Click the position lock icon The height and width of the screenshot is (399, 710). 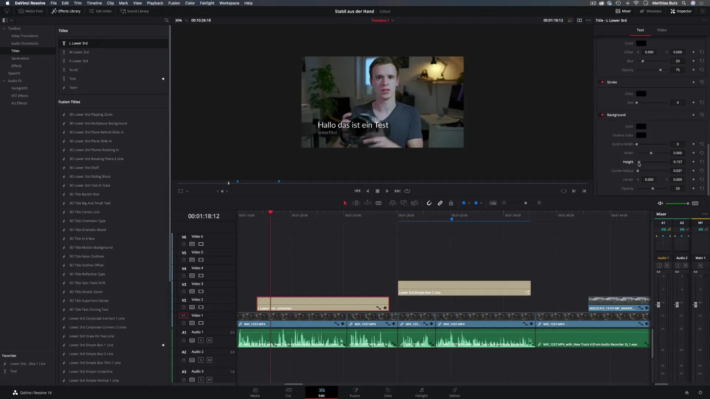click(x=451, y=203)
